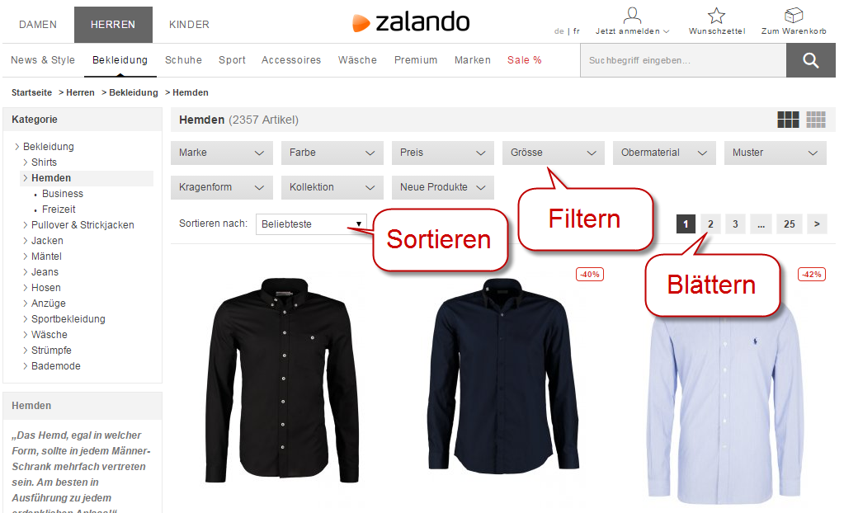Screen dimensions: 844x513
Task: Open the Warenkorb box icon
Action: (794, 15)
